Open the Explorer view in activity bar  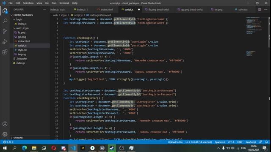point(5,11)
